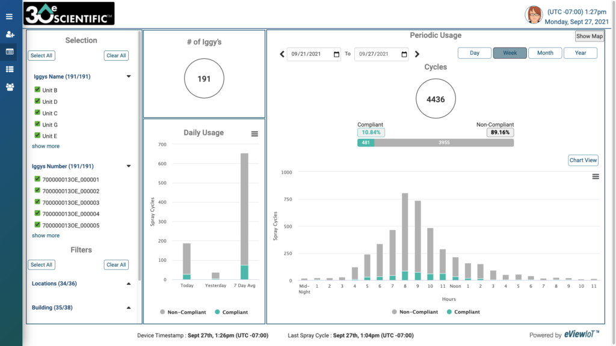
Task: Open the user groups sidebar icon
Action: pos(10,86)
